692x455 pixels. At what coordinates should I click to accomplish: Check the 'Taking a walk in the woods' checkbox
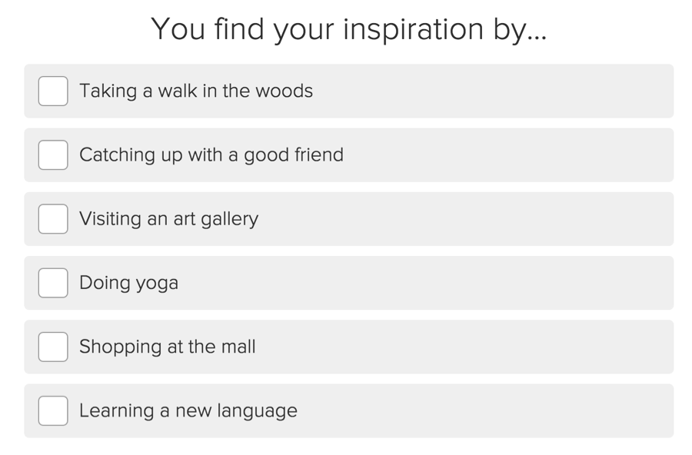[x=52, y=91]
